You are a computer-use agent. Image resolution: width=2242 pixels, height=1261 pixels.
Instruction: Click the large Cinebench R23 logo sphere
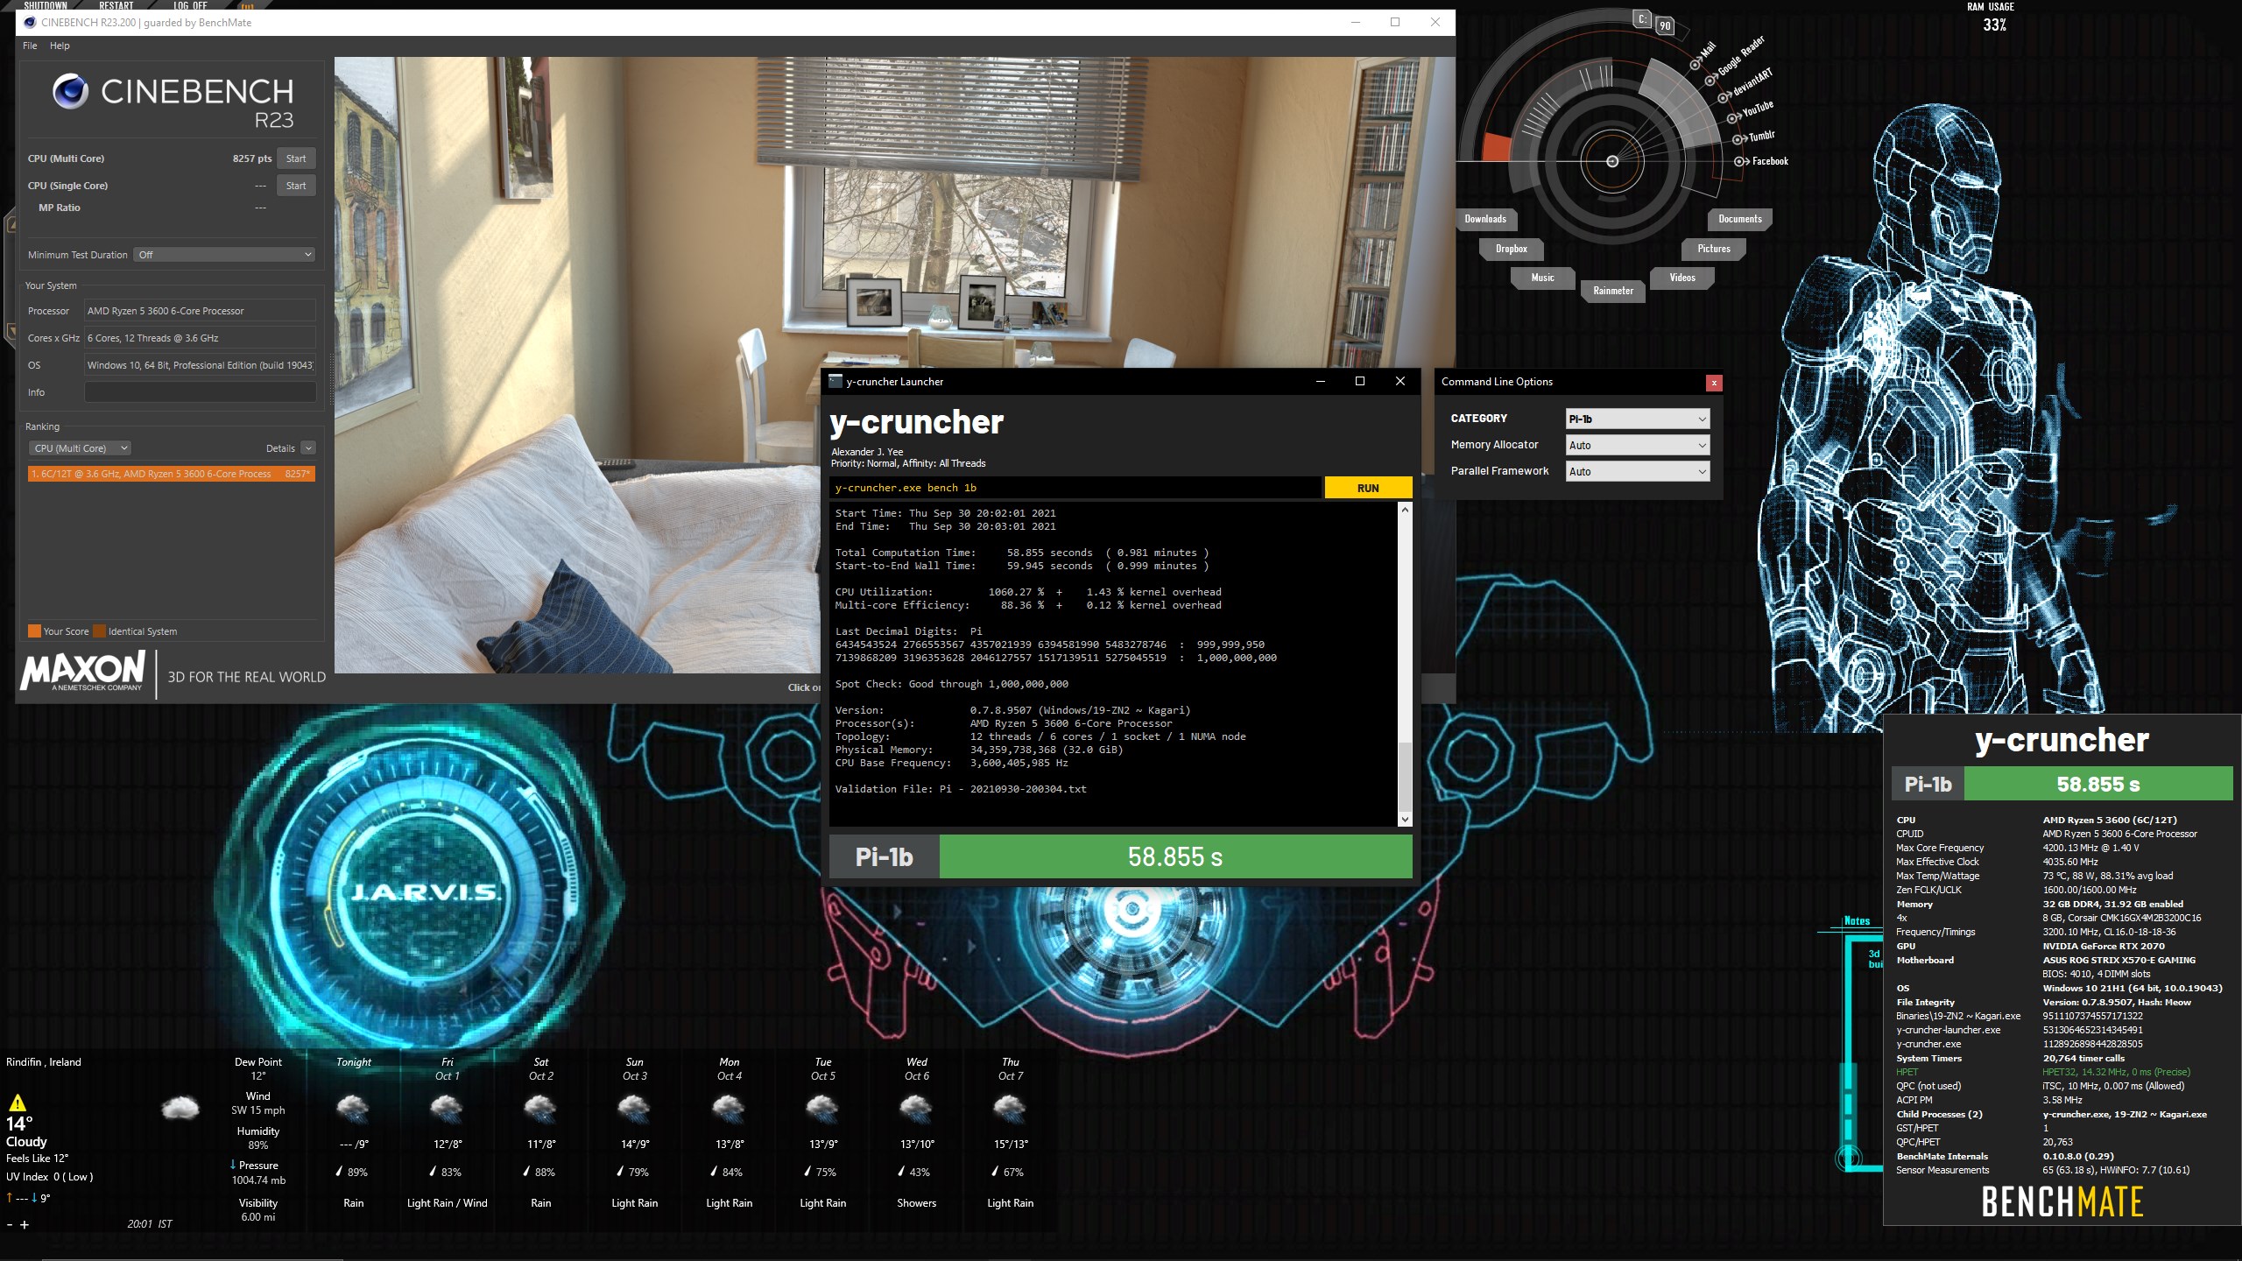(x=71, y=91)
